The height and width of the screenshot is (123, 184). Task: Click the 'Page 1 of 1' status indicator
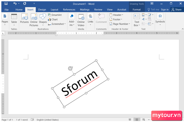coord(7,120)
